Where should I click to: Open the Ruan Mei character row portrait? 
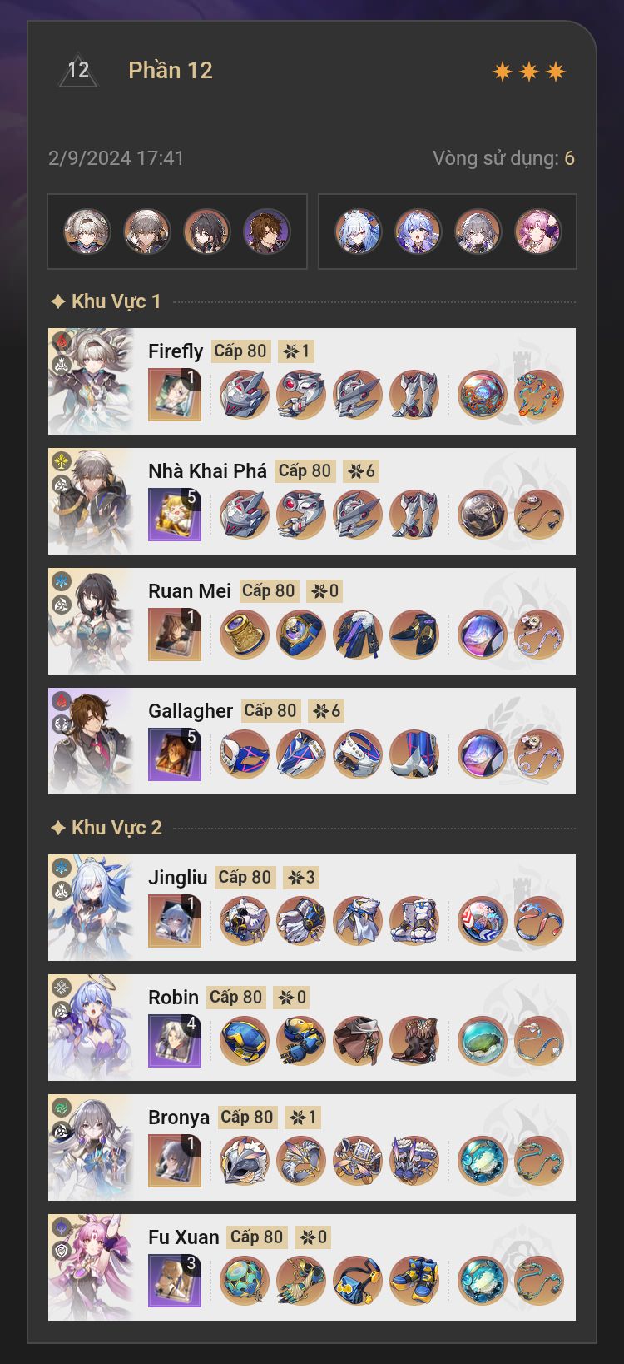point(92,621)
